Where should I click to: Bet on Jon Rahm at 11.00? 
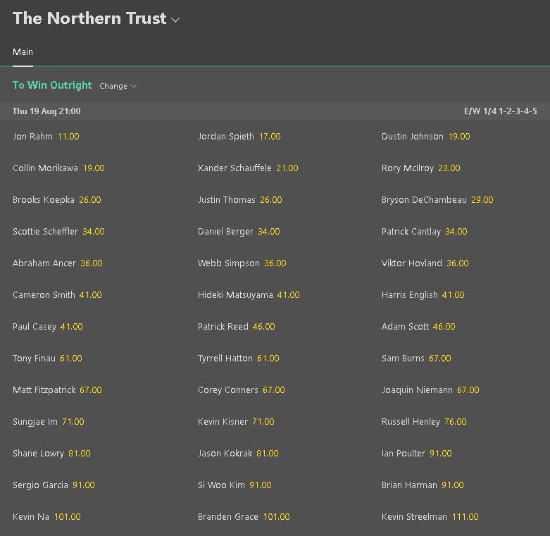[x=68, y=137]
